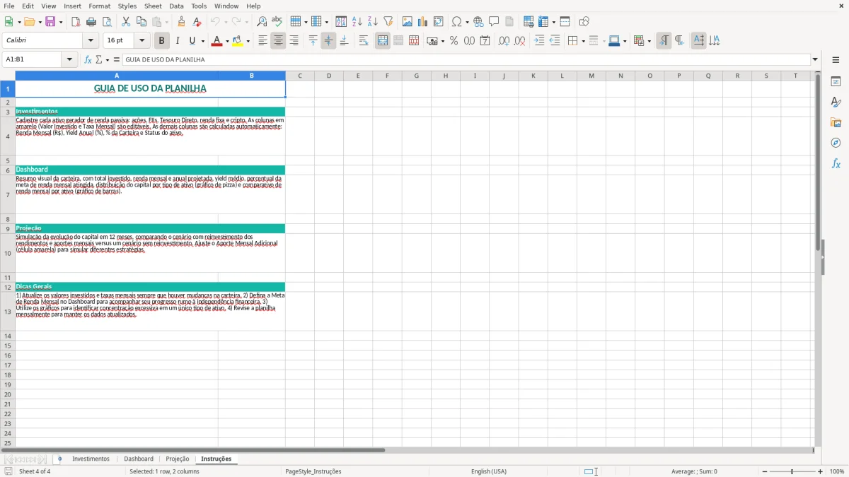
Task: Open the sidebar Styles panel icon
Action: click(836, 102)
